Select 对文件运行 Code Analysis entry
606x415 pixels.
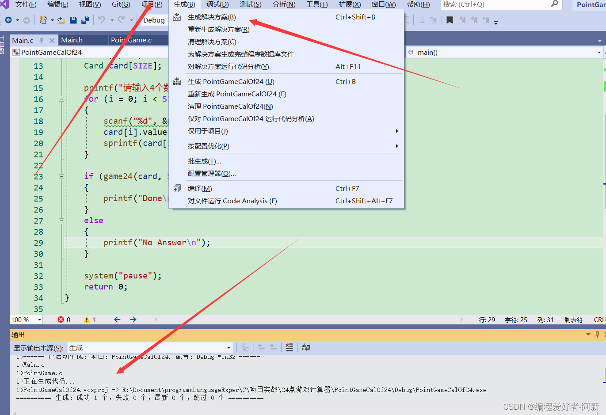(x=286, y=201)
